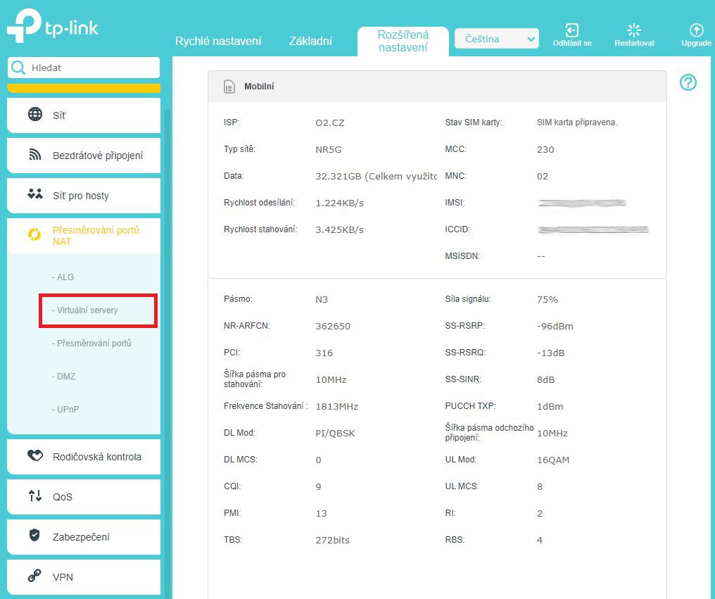Open the Čeština language dropdown
715x599 pixels.
click(496, 39)
